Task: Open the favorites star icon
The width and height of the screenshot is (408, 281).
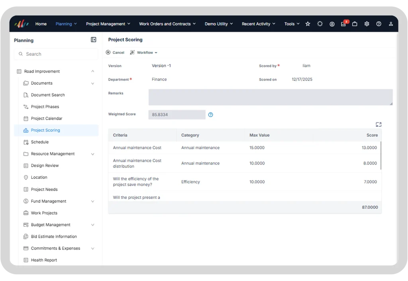Action: pyautogui.click(x=308, y=24)
